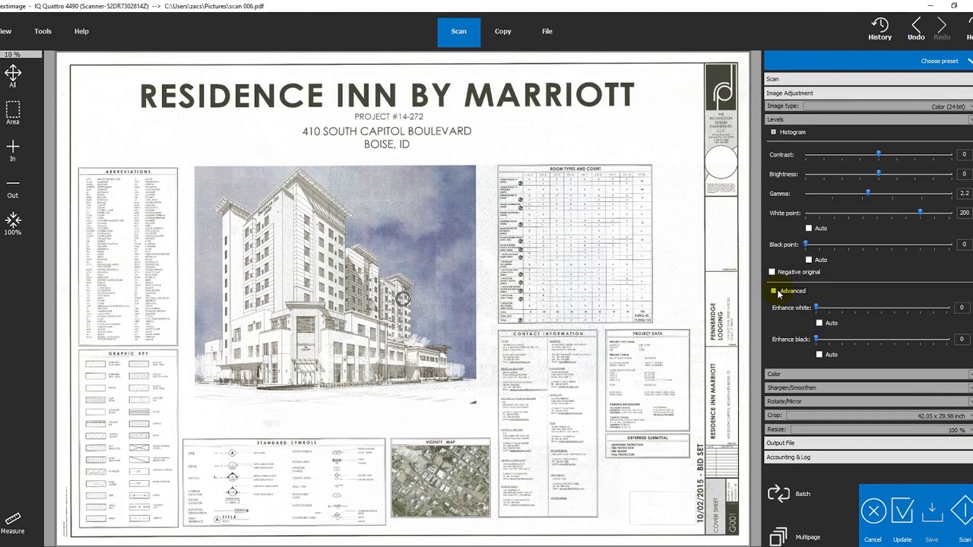Image resolution: width=973 pixels, height=547 pixels.
Task: Tick the Auto checkbox under Enhance white
Action: click(x=819, y=323)
